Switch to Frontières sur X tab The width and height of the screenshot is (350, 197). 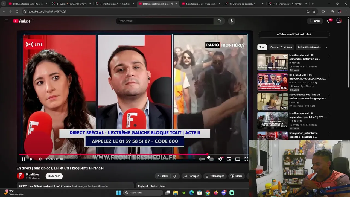pyautogui.click(x=115, y=4)
